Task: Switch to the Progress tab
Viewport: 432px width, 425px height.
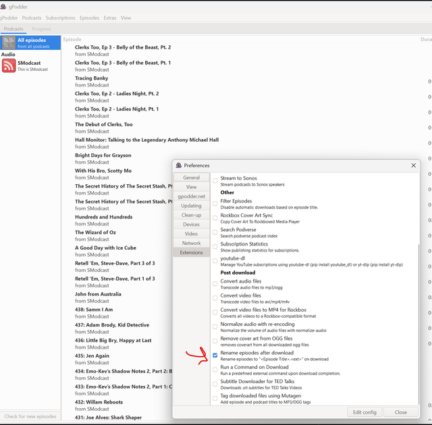Action: point(41,28)
